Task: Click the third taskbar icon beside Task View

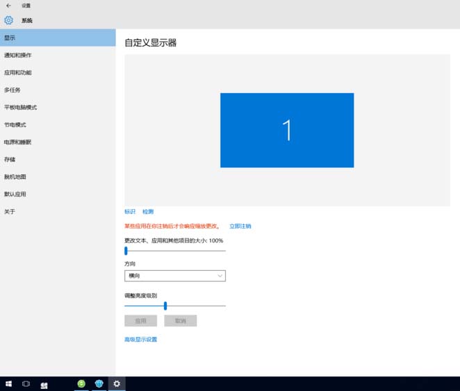Action: [x=44, y=384]
